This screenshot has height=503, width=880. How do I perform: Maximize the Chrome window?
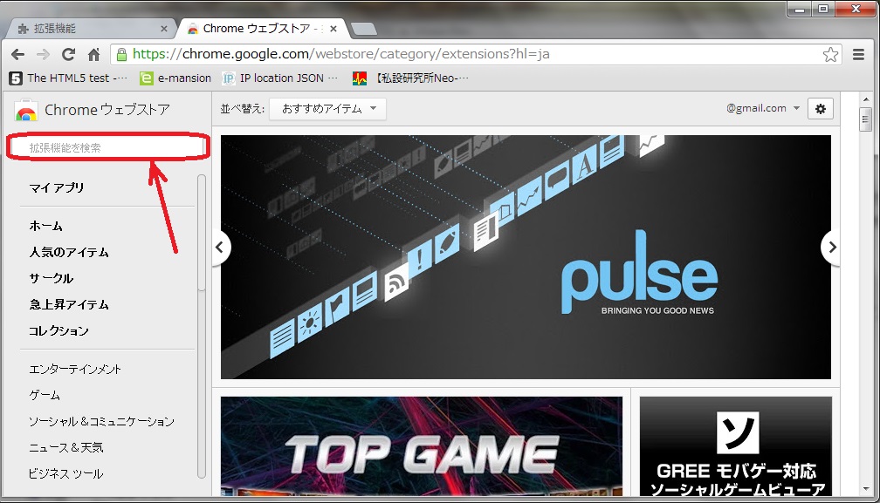click(822, 9)
